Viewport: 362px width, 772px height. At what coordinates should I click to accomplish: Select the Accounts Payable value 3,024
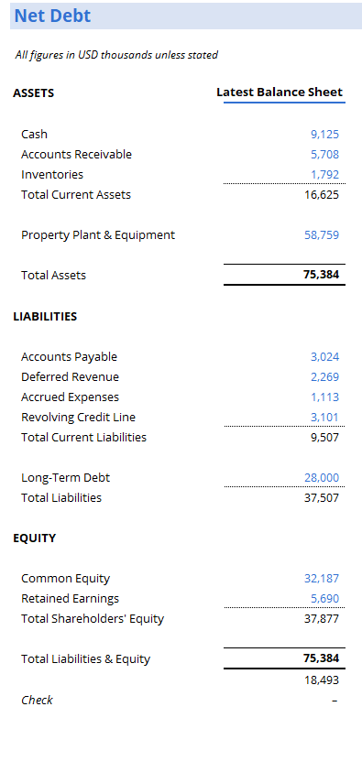(x=324, y=357)
